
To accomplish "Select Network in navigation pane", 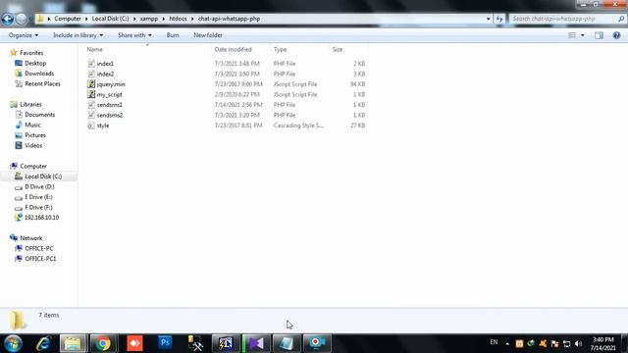I will coord(30,238).
